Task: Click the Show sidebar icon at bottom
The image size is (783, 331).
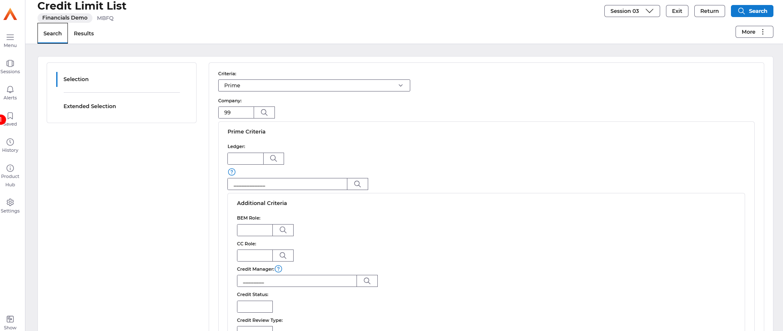Action: [x=10, y=319]
